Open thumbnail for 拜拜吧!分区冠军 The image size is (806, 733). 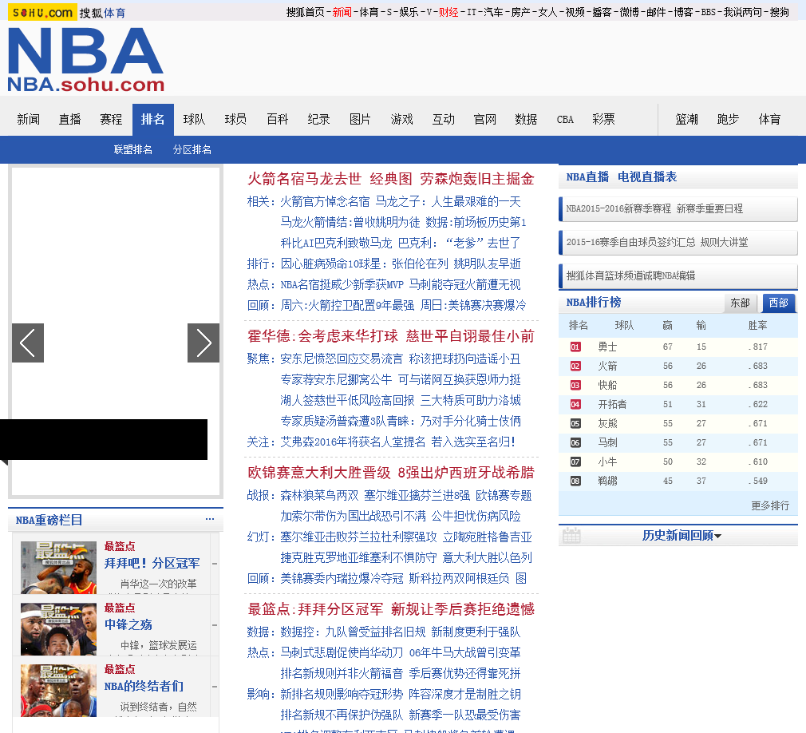(58, 568)
